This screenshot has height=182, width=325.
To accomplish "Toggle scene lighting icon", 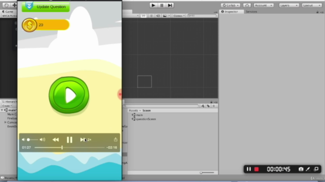I will pyautogui.click(x=151, y=16).
